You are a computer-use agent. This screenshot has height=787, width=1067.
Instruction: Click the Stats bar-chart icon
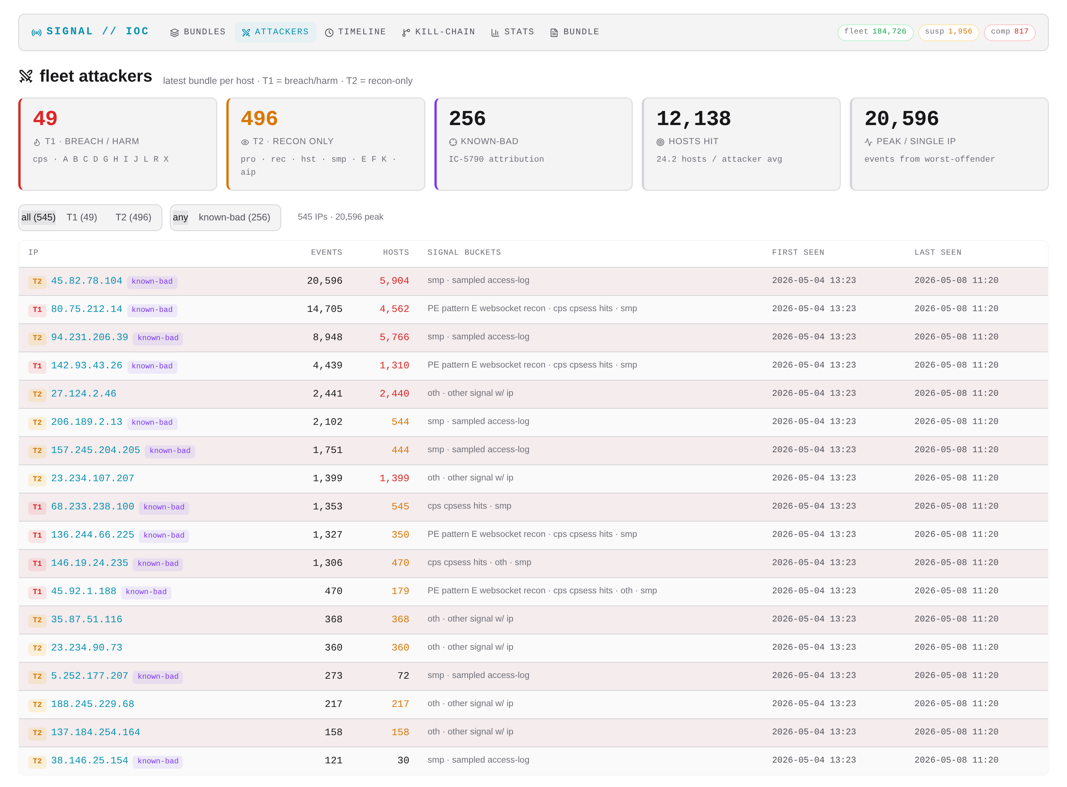(x=495, y=32)
